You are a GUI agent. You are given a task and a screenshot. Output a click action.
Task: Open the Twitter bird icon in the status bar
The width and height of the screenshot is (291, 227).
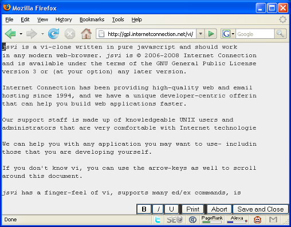click(x=158, y=220)
